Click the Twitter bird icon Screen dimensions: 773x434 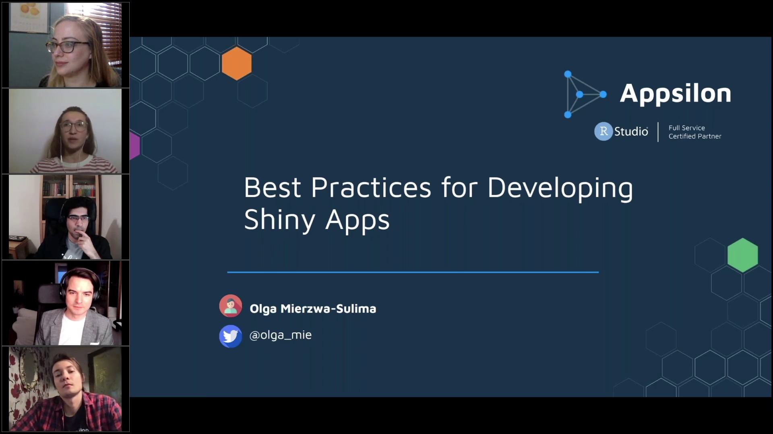coord(230,335)
